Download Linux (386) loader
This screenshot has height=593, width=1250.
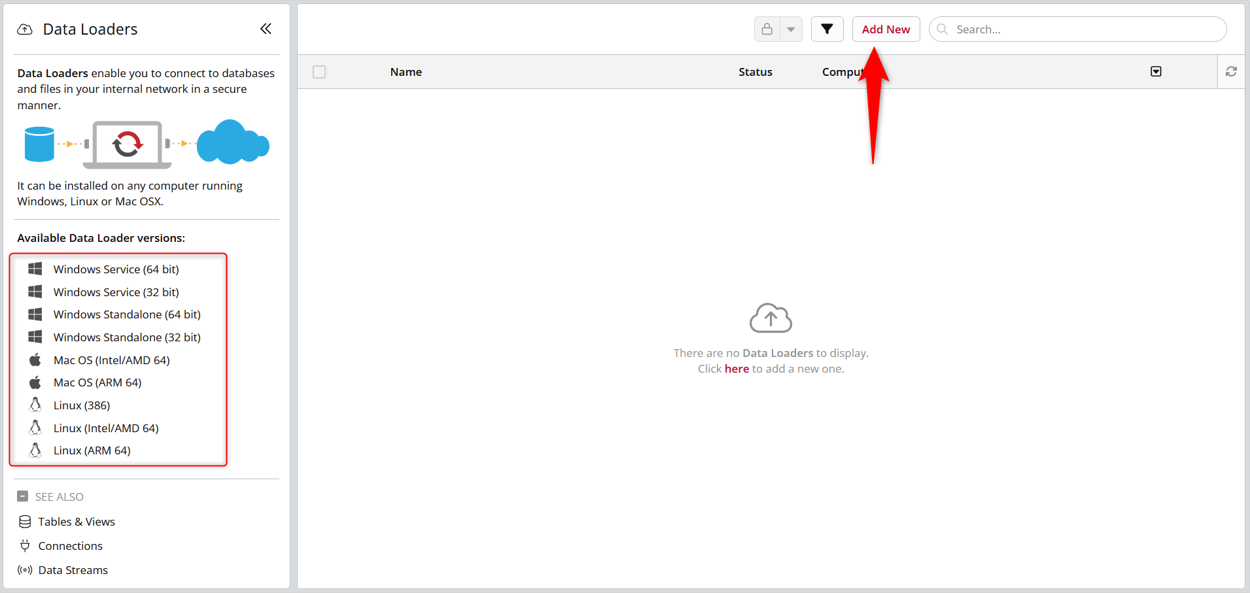pos(82,405)
